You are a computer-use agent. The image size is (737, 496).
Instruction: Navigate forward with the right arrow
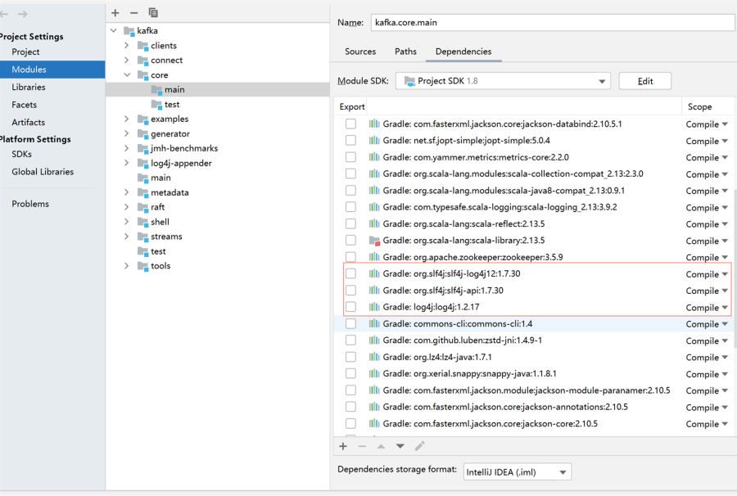[22, 14]
